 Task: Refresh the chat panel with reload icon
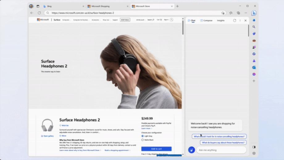235,20
